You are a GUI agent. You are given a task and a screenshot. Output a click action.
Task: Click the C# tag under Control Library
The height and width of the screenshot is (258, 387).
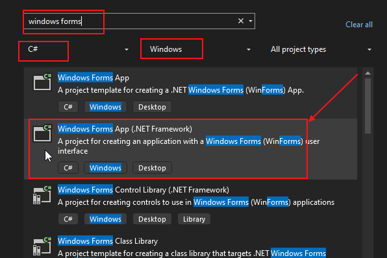(x=68, y=219)
